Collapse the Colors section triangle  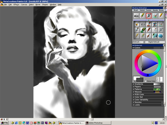(x=133, y=48)
